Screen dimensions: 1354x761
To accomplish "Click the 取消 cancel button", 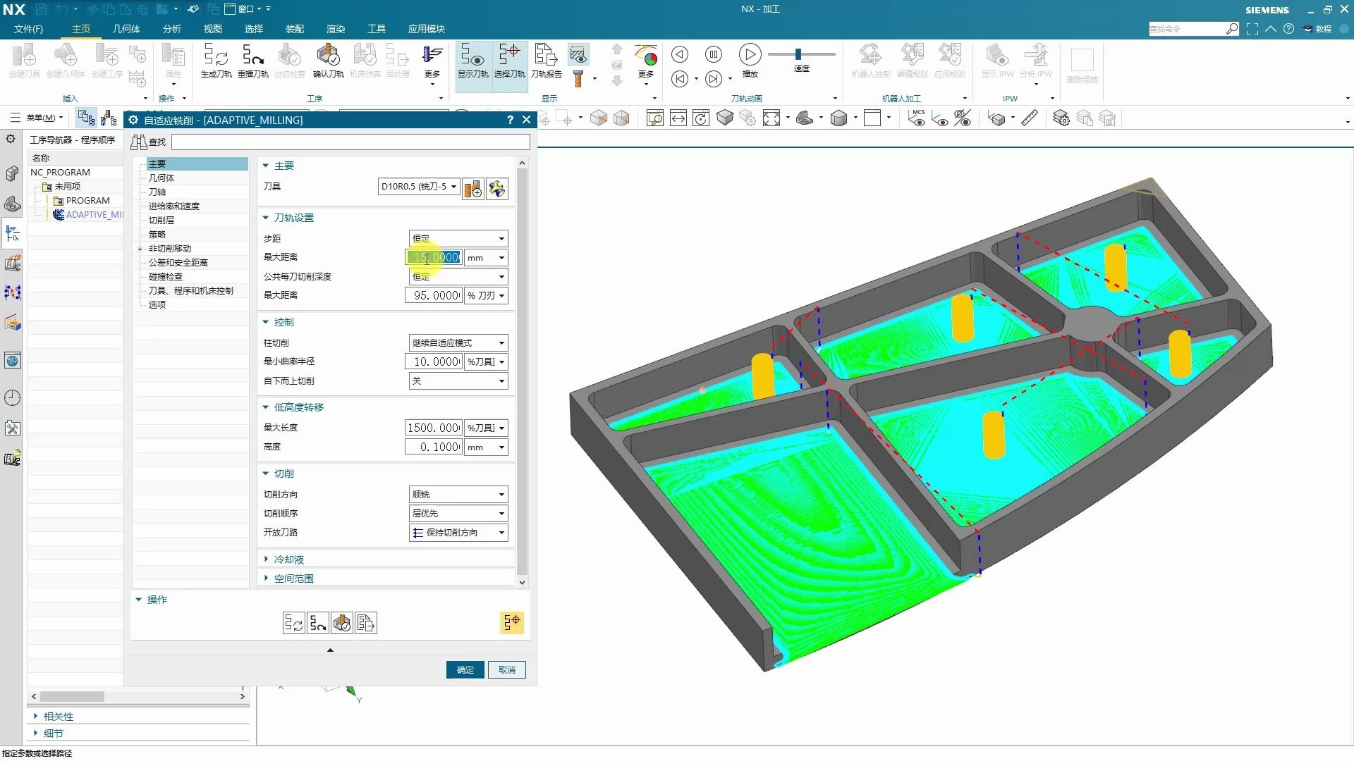I will tap(507, 669).
